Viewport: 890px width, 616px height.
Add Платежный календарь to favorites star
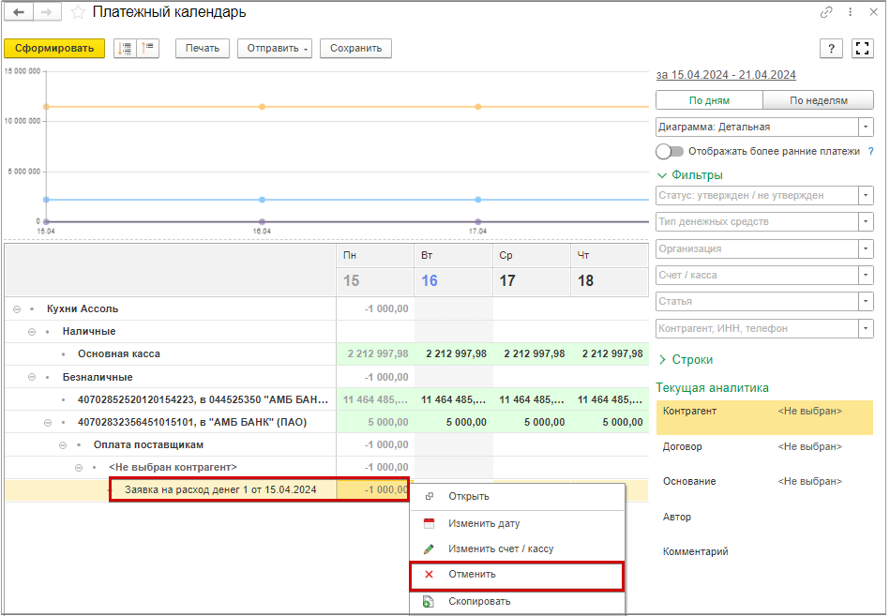[78, 12]
